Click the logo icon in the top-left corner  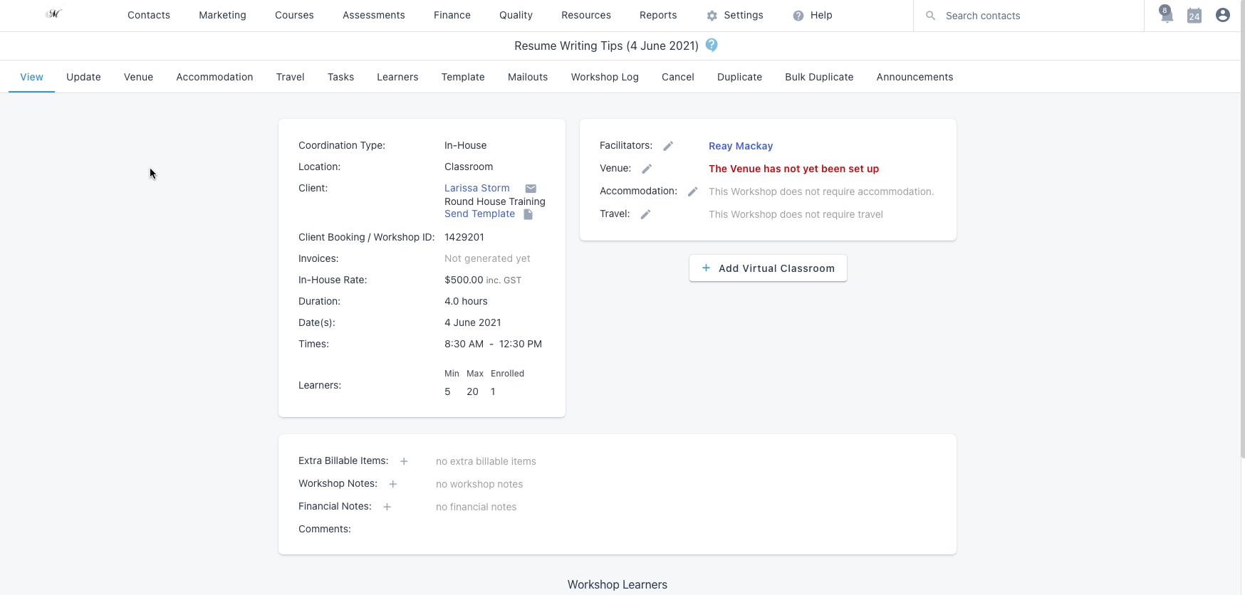pyautogui.click(x=54, y=14)
